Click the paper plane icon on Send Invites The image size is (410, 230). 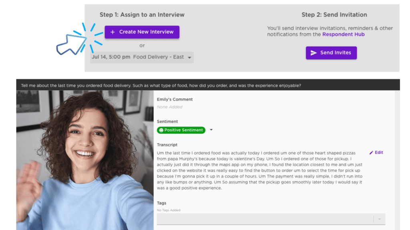pos(314,53)
